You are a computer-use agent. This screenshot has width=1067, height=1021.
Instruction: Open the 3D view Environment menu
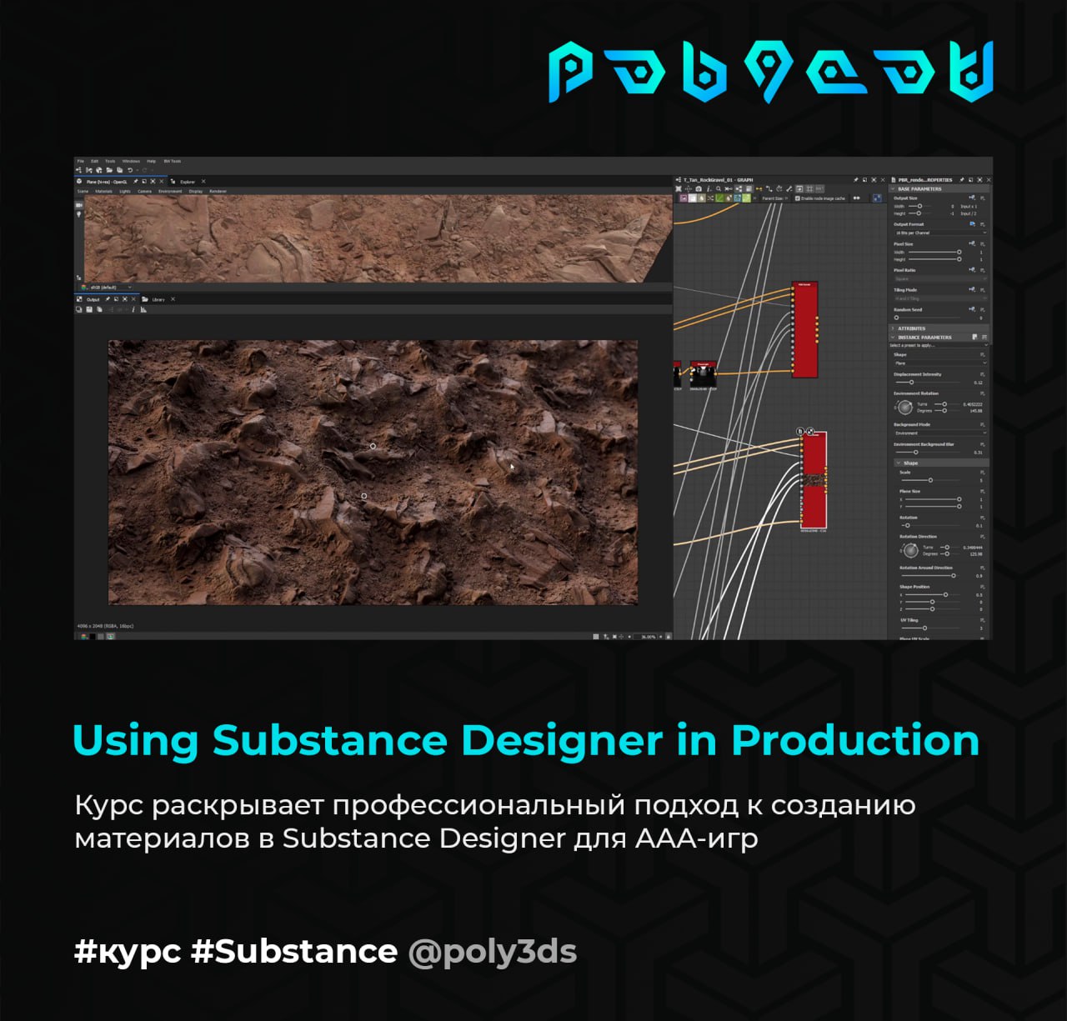[x=170, y=192]
